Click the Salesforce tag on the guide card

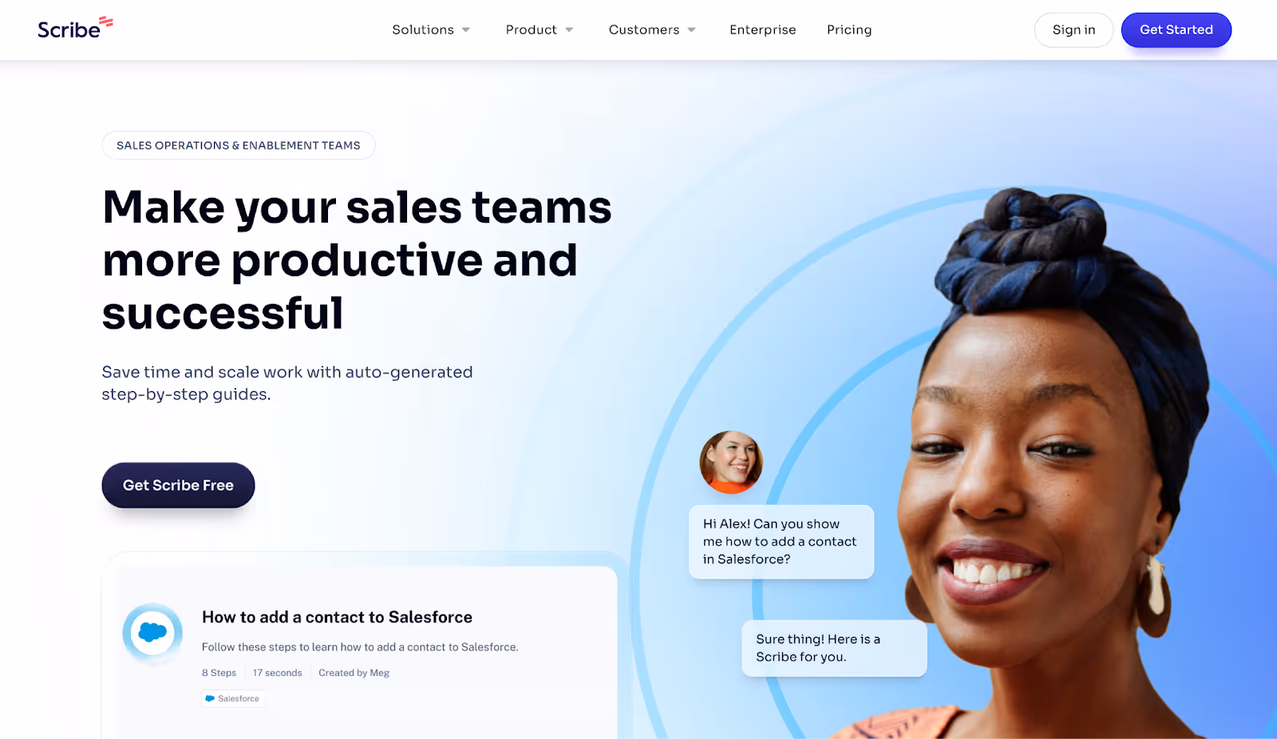[233, 698]
